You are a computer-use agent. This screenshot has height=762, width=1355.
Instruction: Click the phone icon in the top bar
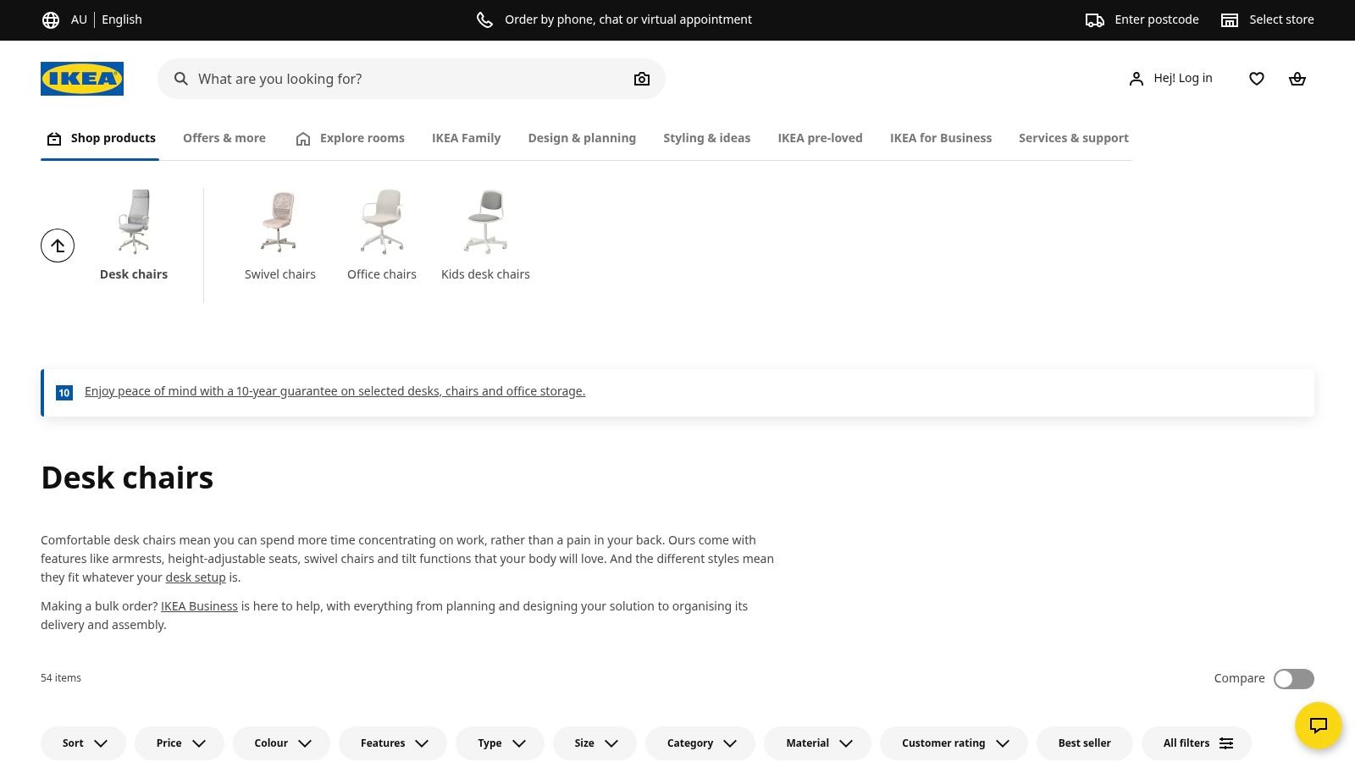pos(484,19)
